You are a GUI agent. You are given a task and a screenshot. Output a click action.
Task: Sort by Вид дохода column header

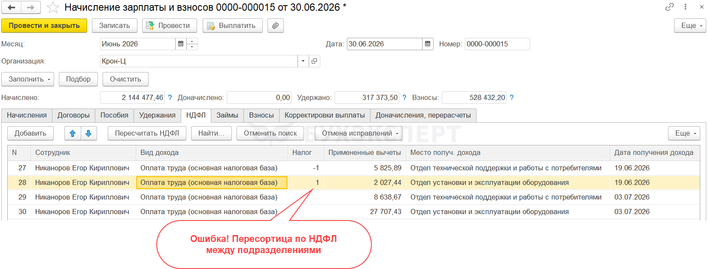click(212, 153)
